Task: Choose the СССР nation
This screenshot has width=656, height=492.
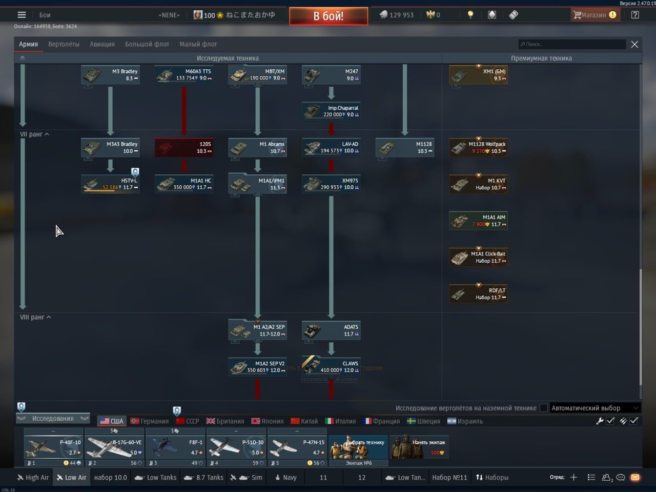Action: (187, 421)
